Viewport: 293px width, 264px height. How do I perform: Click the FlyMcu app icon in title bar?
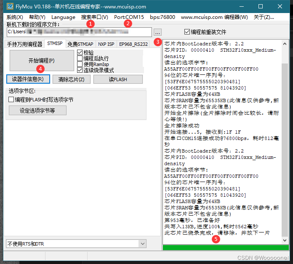click(x=10, y=7)
